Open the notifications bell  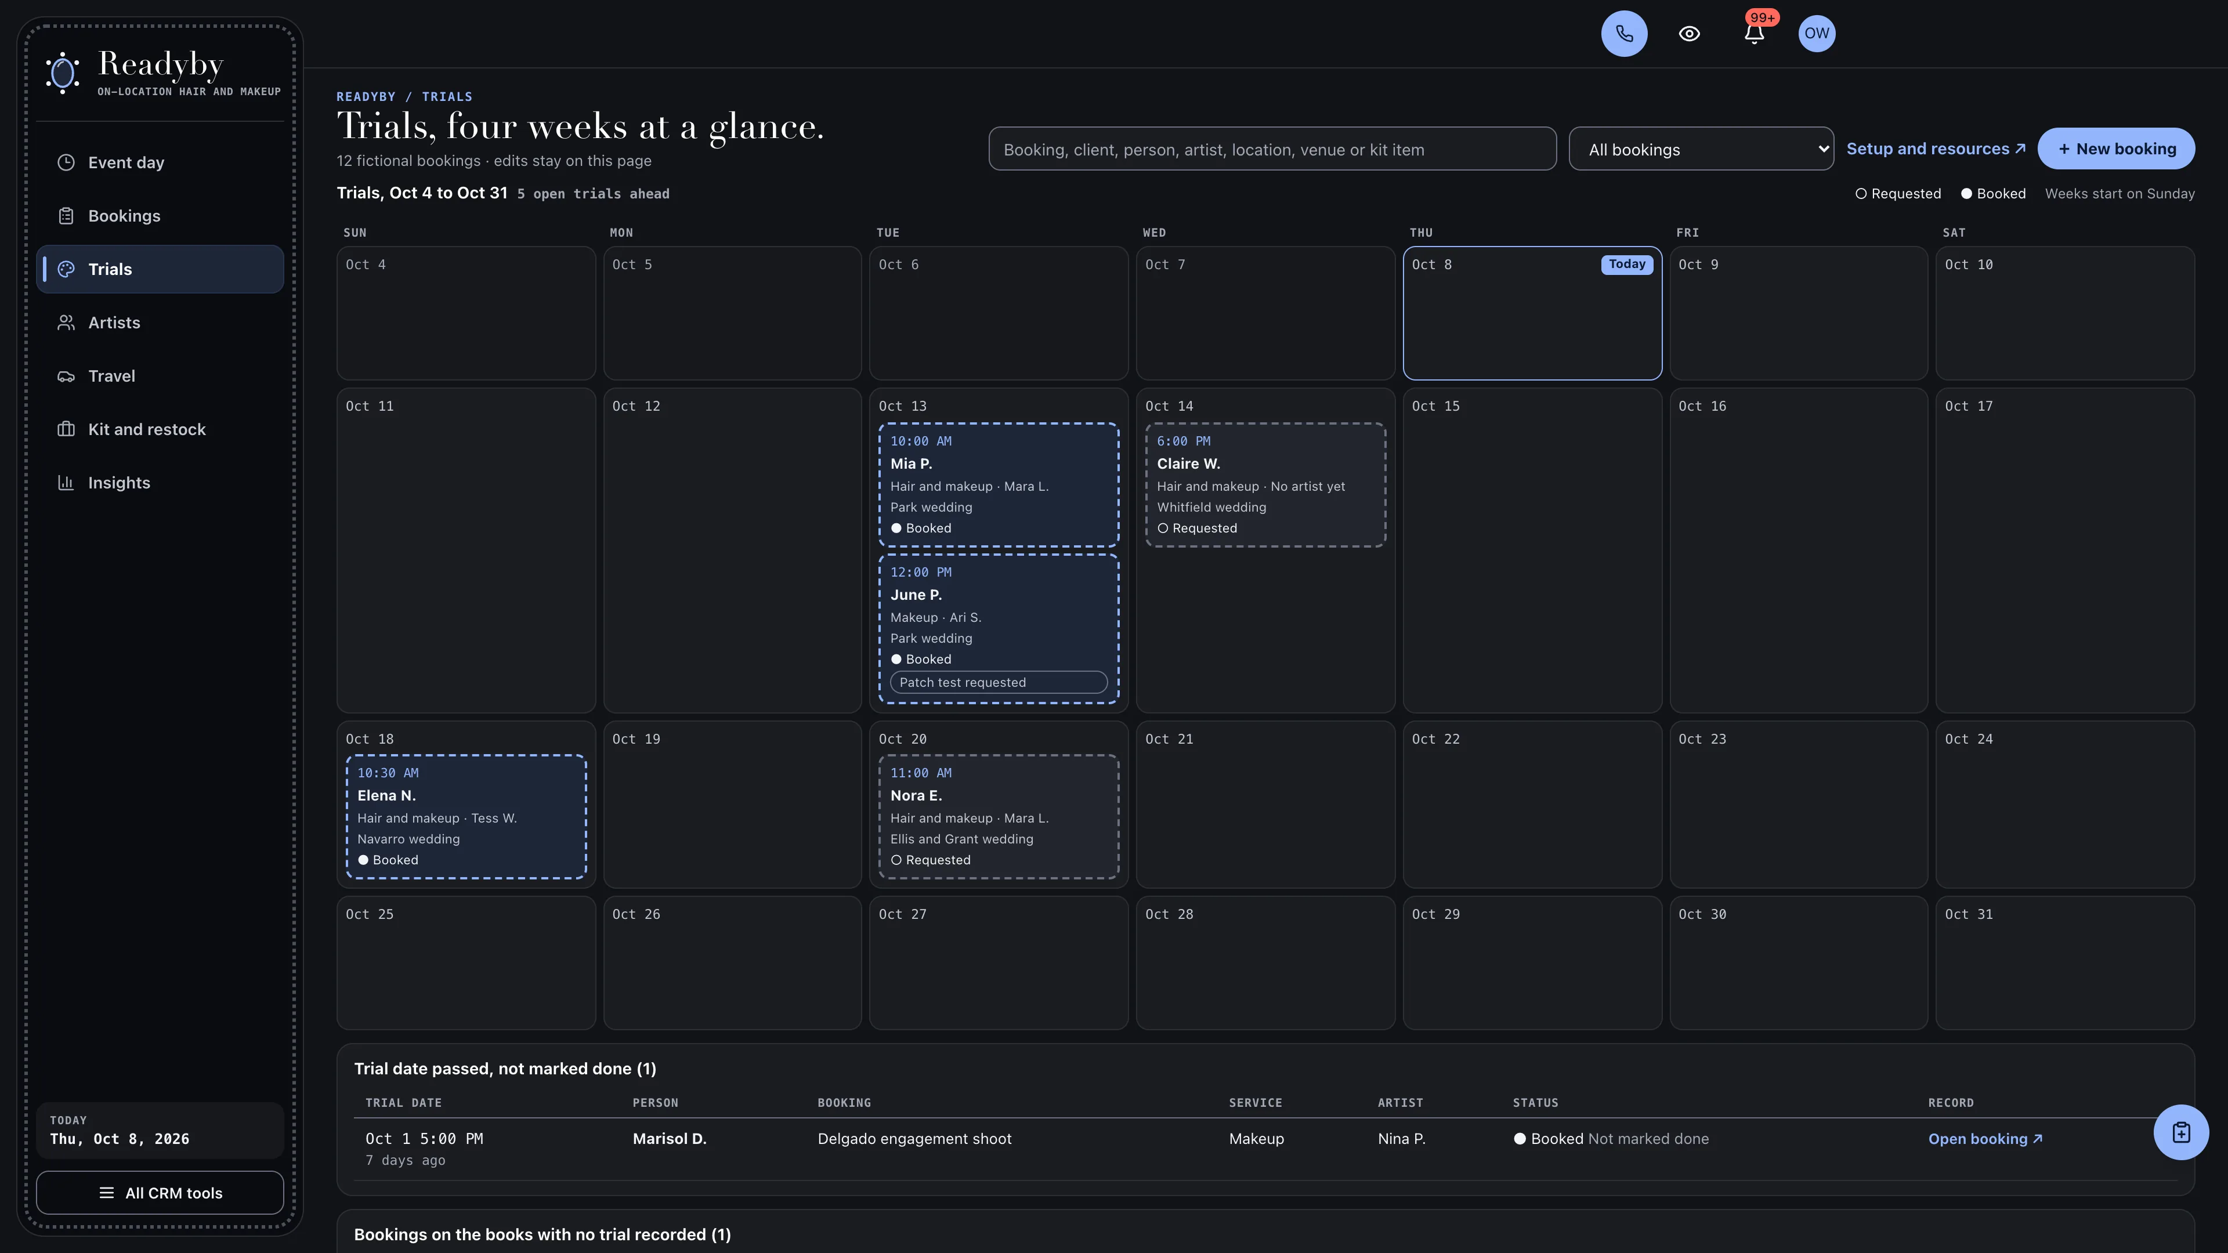tap(1754, 34)
